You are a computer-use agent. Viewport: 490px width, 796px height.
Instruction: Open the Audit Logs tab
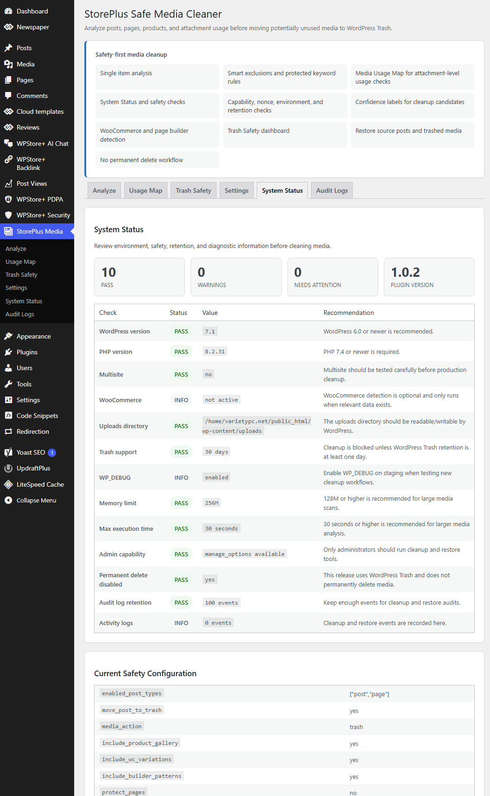pos(332,190)
